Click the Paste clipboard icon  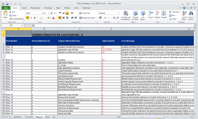tap(5, 13)
